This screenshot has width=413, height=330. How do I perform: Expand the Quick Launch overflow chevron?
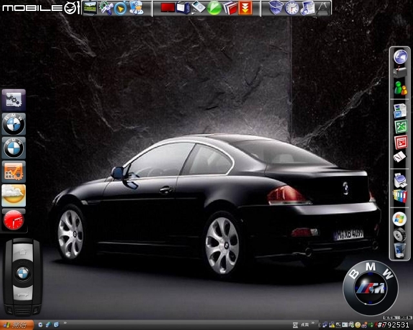(x=65, y=323)
